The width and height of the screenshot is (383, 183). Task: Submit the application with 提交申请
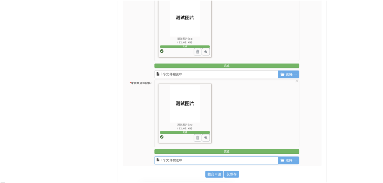214,174
